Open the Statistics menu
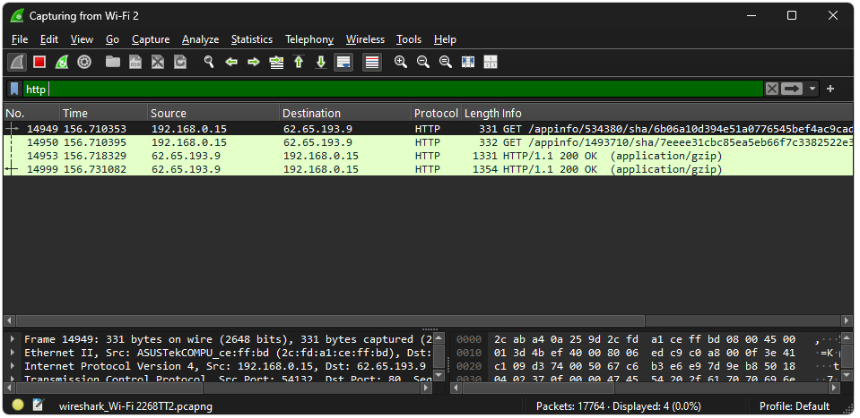Viewport: 860px width, 418px height. point(251,39)
